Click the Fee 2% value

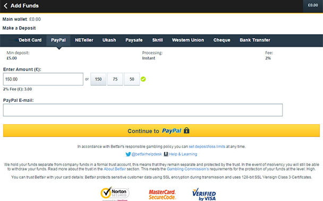[268, 58]
